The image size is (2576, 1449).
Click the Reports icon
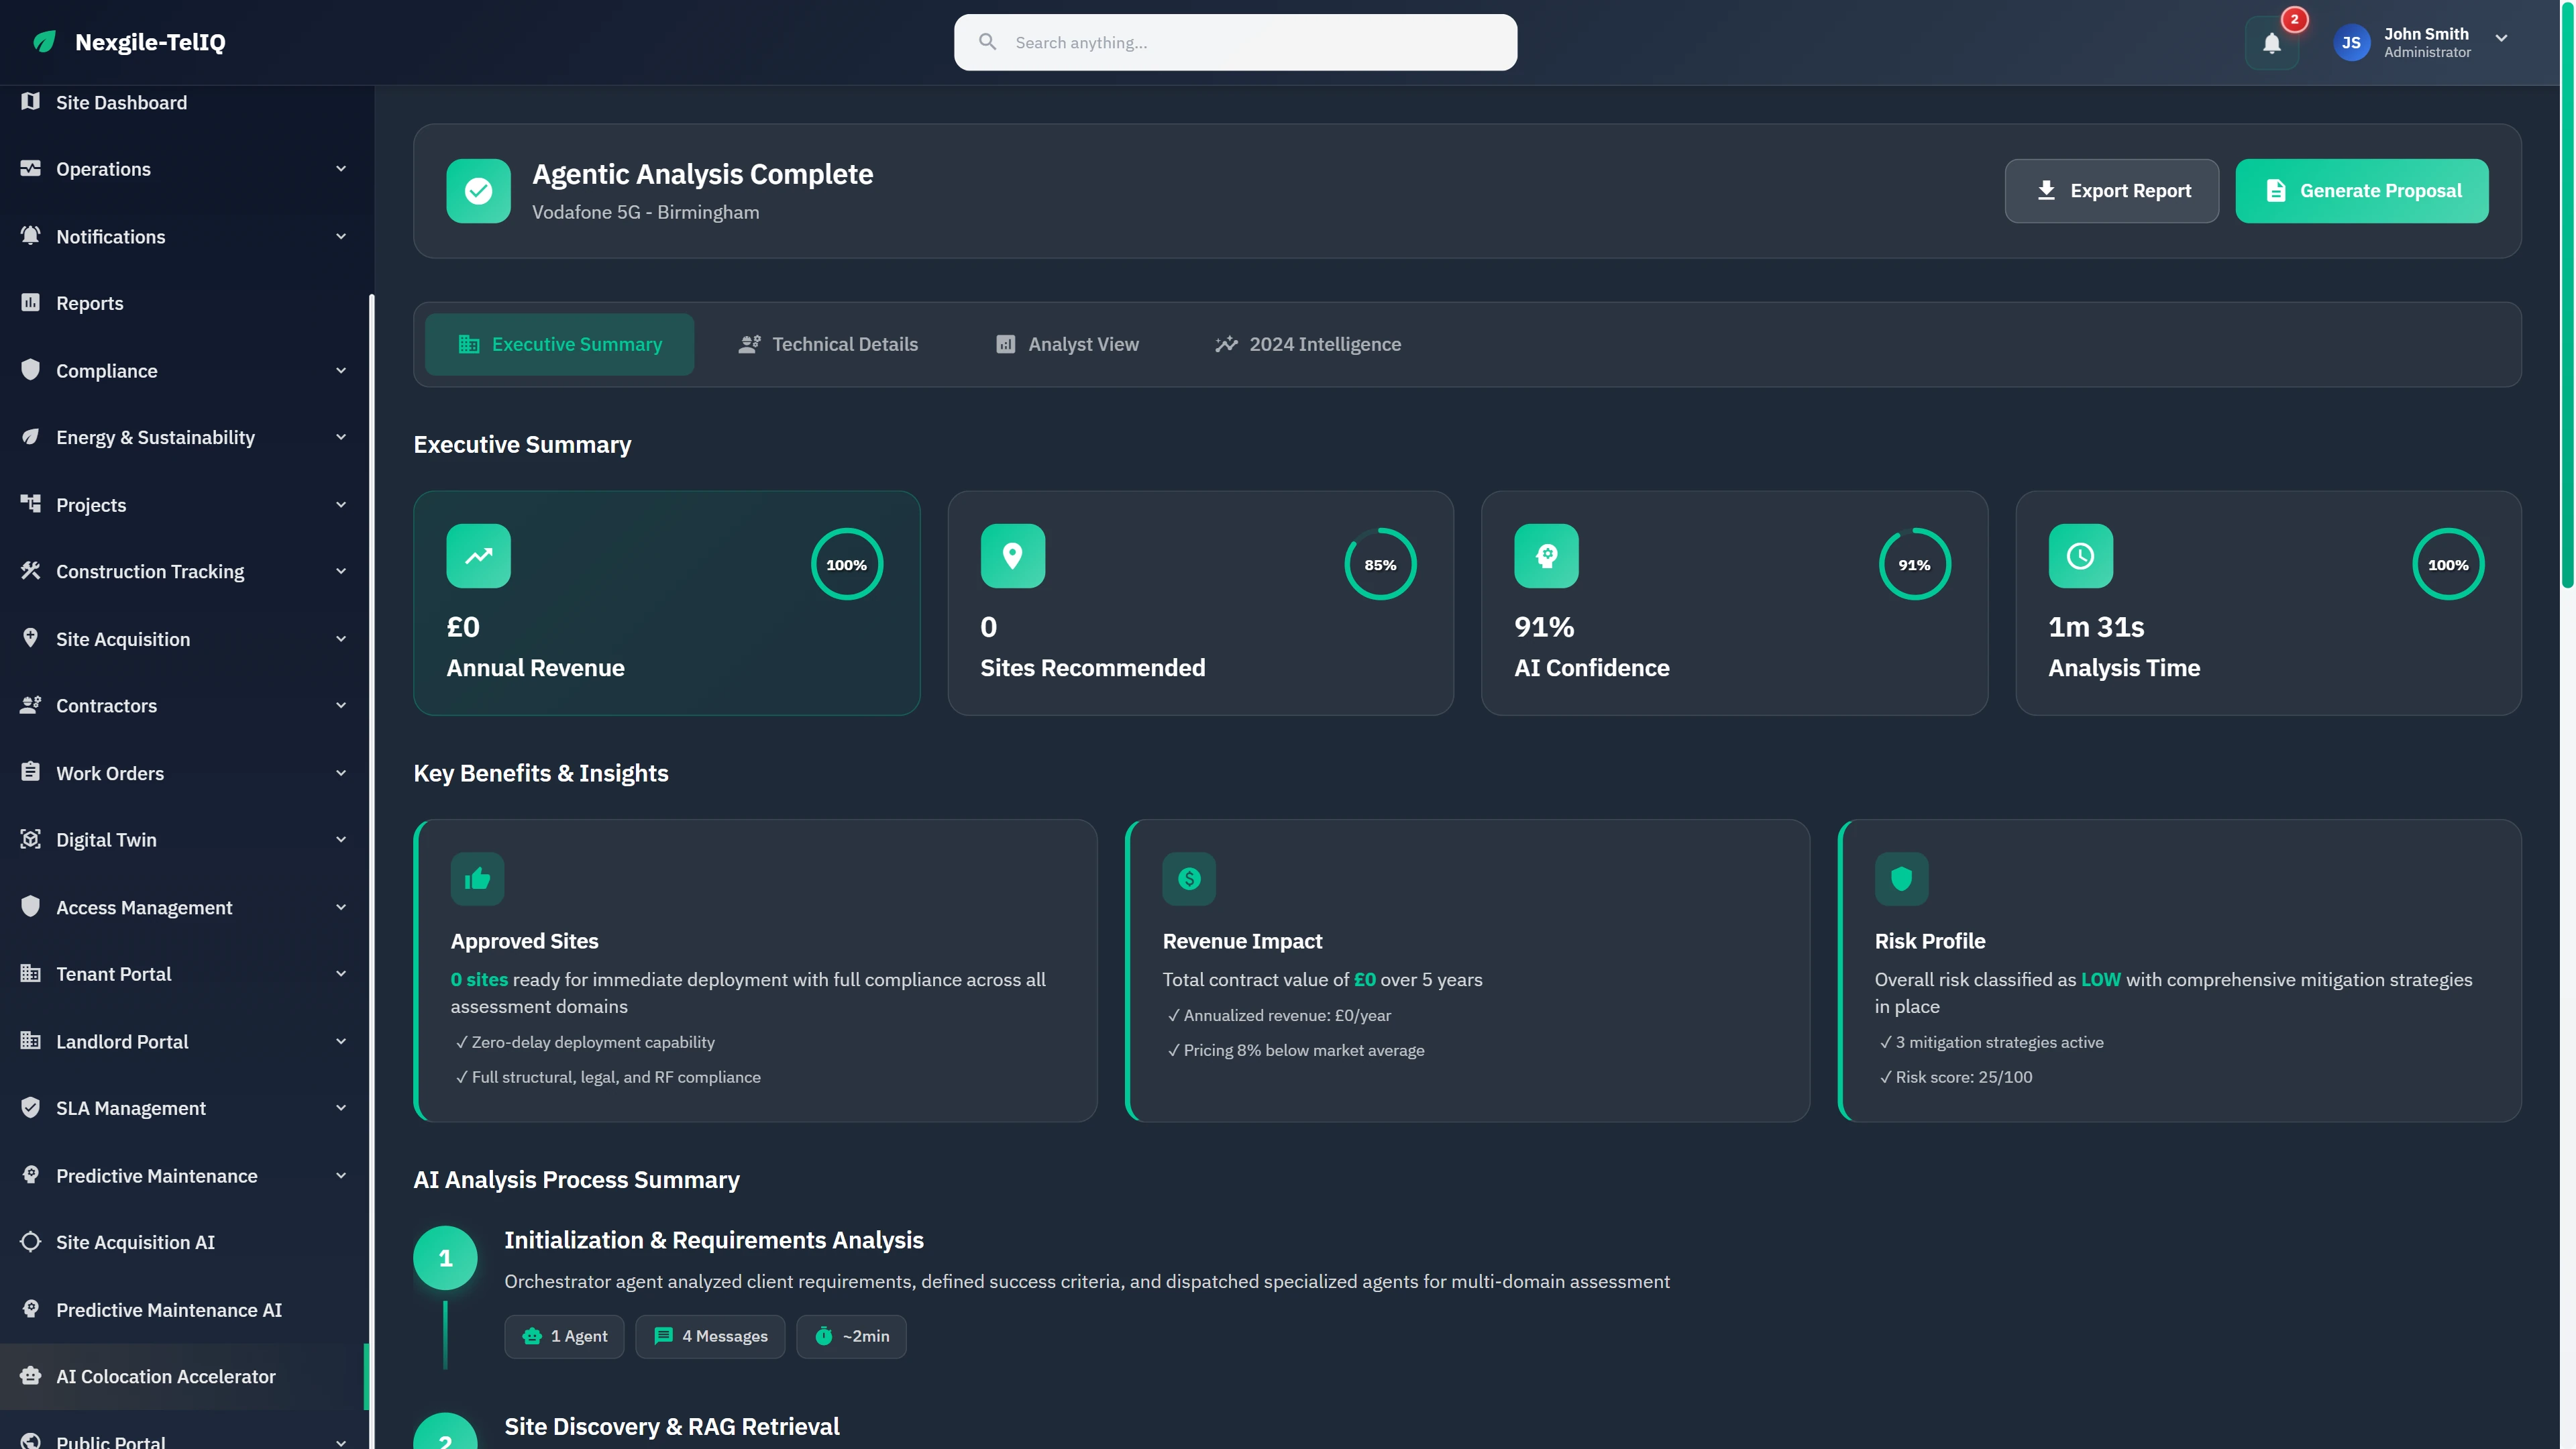pos(29,302)
